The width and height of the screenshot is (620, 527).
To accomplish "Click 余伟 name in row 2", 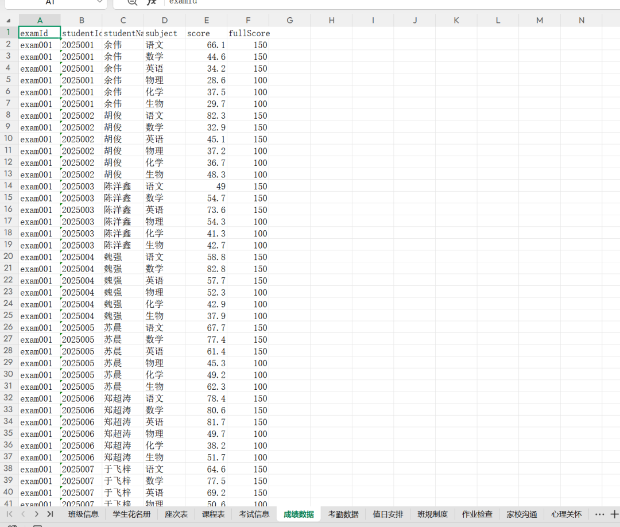I will (x=123, y=45).
